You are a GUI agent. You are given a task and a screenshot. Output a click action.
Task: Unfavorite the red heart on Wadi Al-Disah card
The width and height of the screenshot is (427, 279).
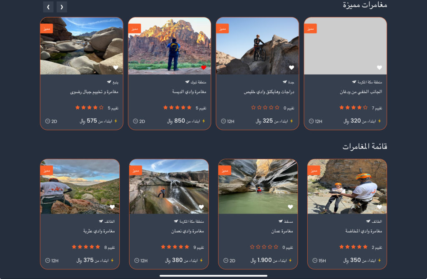(x=203, y=67)
